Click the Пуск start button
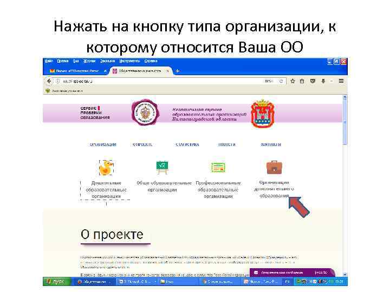This screenshot has width=390, height=292. [57, 282]
